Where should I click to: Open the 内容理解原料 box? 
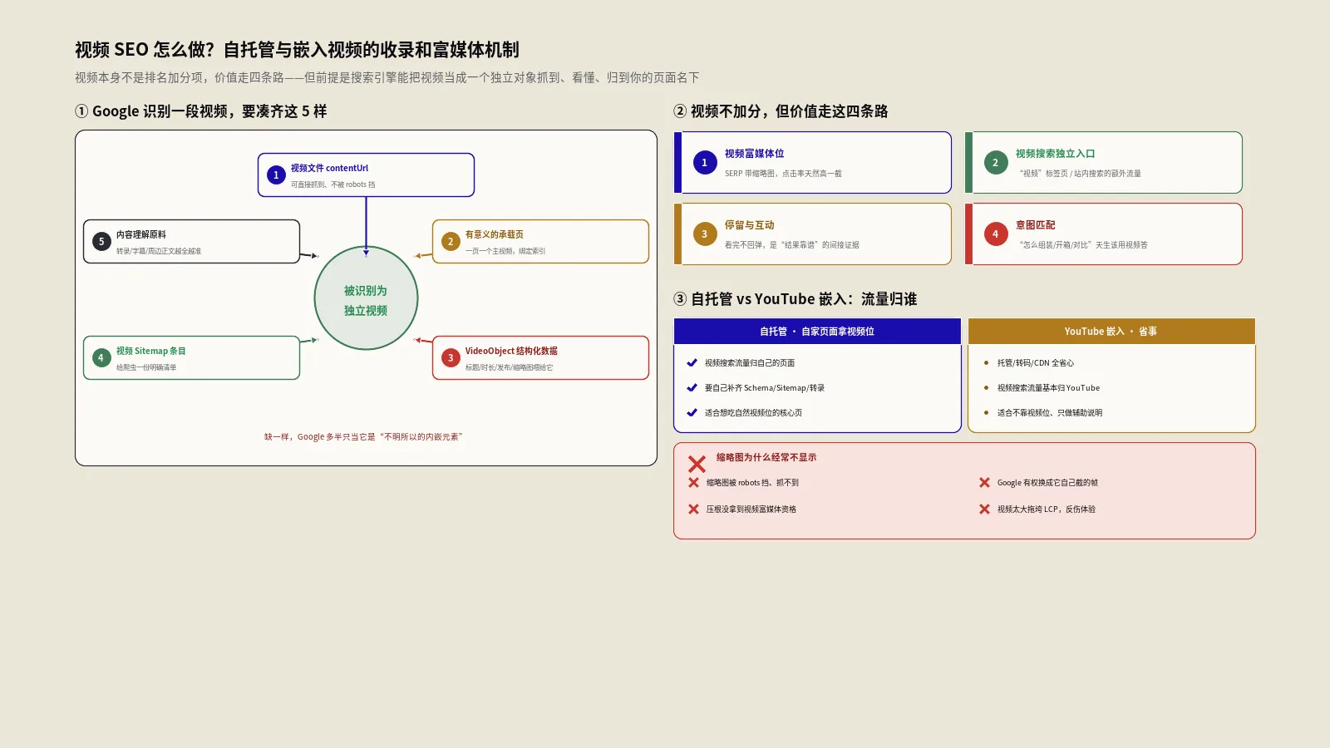(191, 242)
